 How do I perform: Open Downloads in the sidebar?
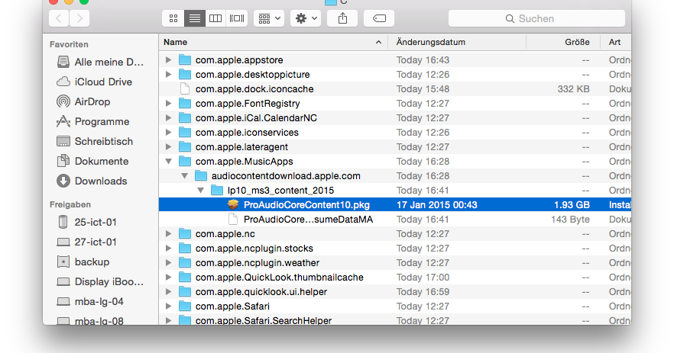[92, 181]
